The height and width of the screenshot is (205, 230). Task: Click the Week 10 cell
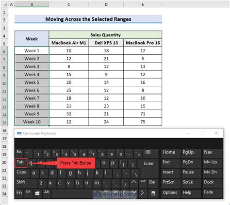32,122
